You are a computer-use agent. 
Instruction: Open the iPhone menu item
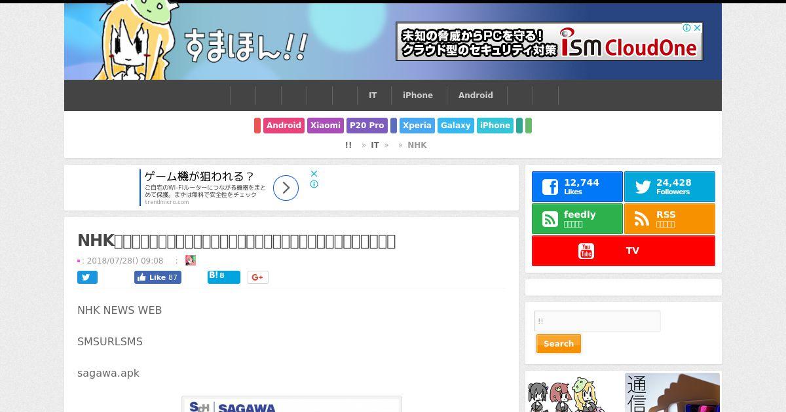pyautogui.click(x=418, y=95)
